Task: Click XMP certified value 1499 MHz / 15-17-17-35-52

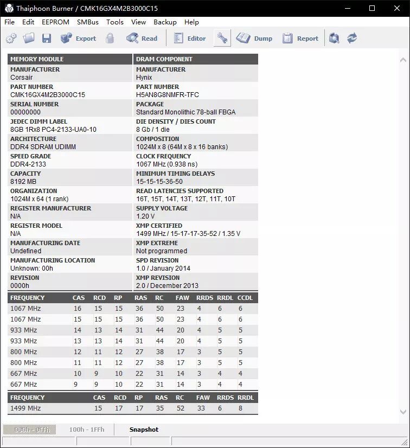Action: (x=188, y=234)
